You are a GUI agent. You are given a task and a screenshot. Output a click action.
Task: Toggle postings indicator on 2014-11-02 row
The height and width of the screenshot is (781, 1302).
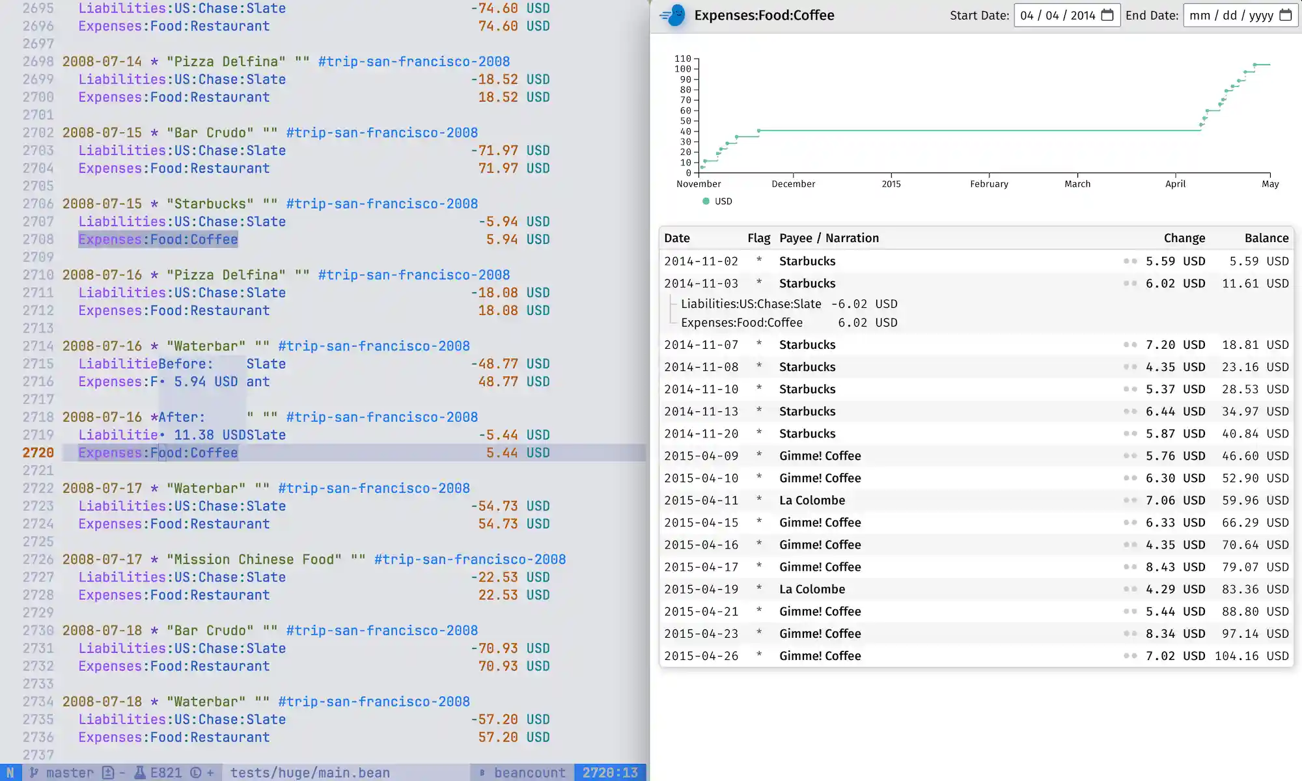click(1129, 261)
